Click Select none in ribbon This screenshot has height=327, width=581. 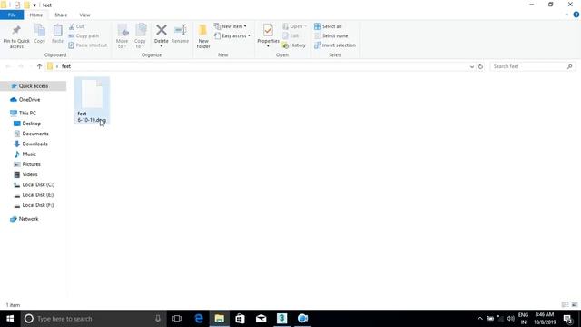pyautogui.click(x=331, y=35)
